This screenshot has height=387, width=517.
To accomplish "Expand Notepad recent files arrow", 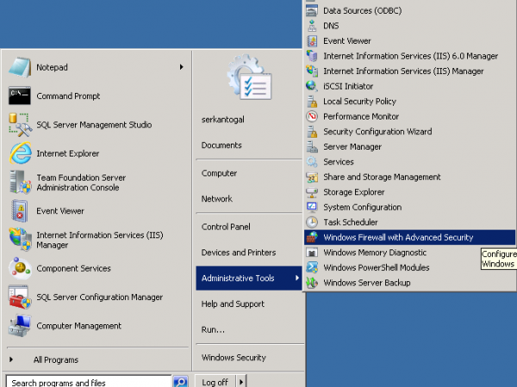I will pos(181,67).
